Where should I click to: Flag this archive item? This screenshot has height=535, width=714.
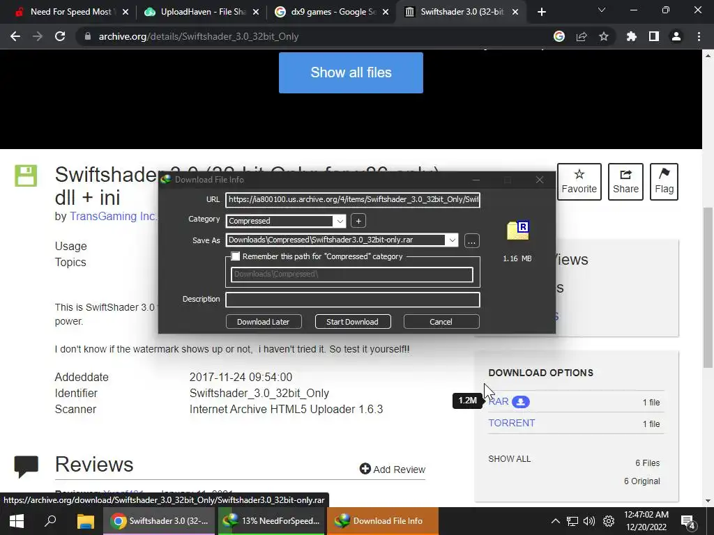point(664,182)
